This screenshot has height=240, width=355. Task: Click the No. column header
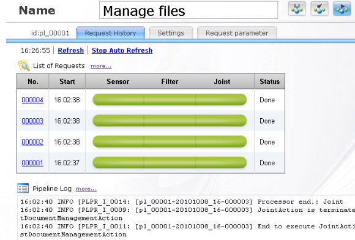coord(33,81)
